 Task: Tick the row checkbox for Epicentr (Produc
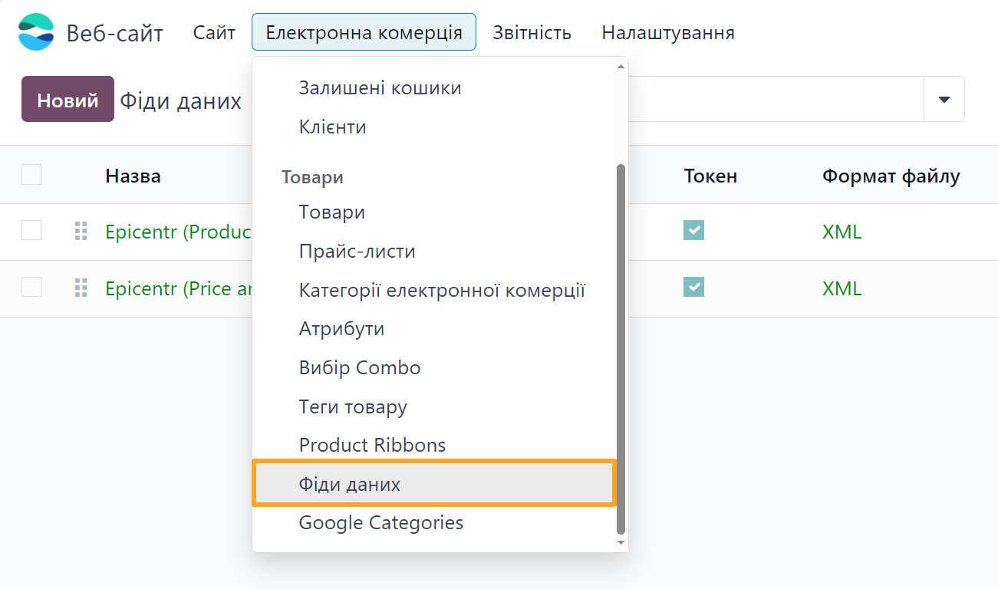pyautogui.click(x=31, y=230)
